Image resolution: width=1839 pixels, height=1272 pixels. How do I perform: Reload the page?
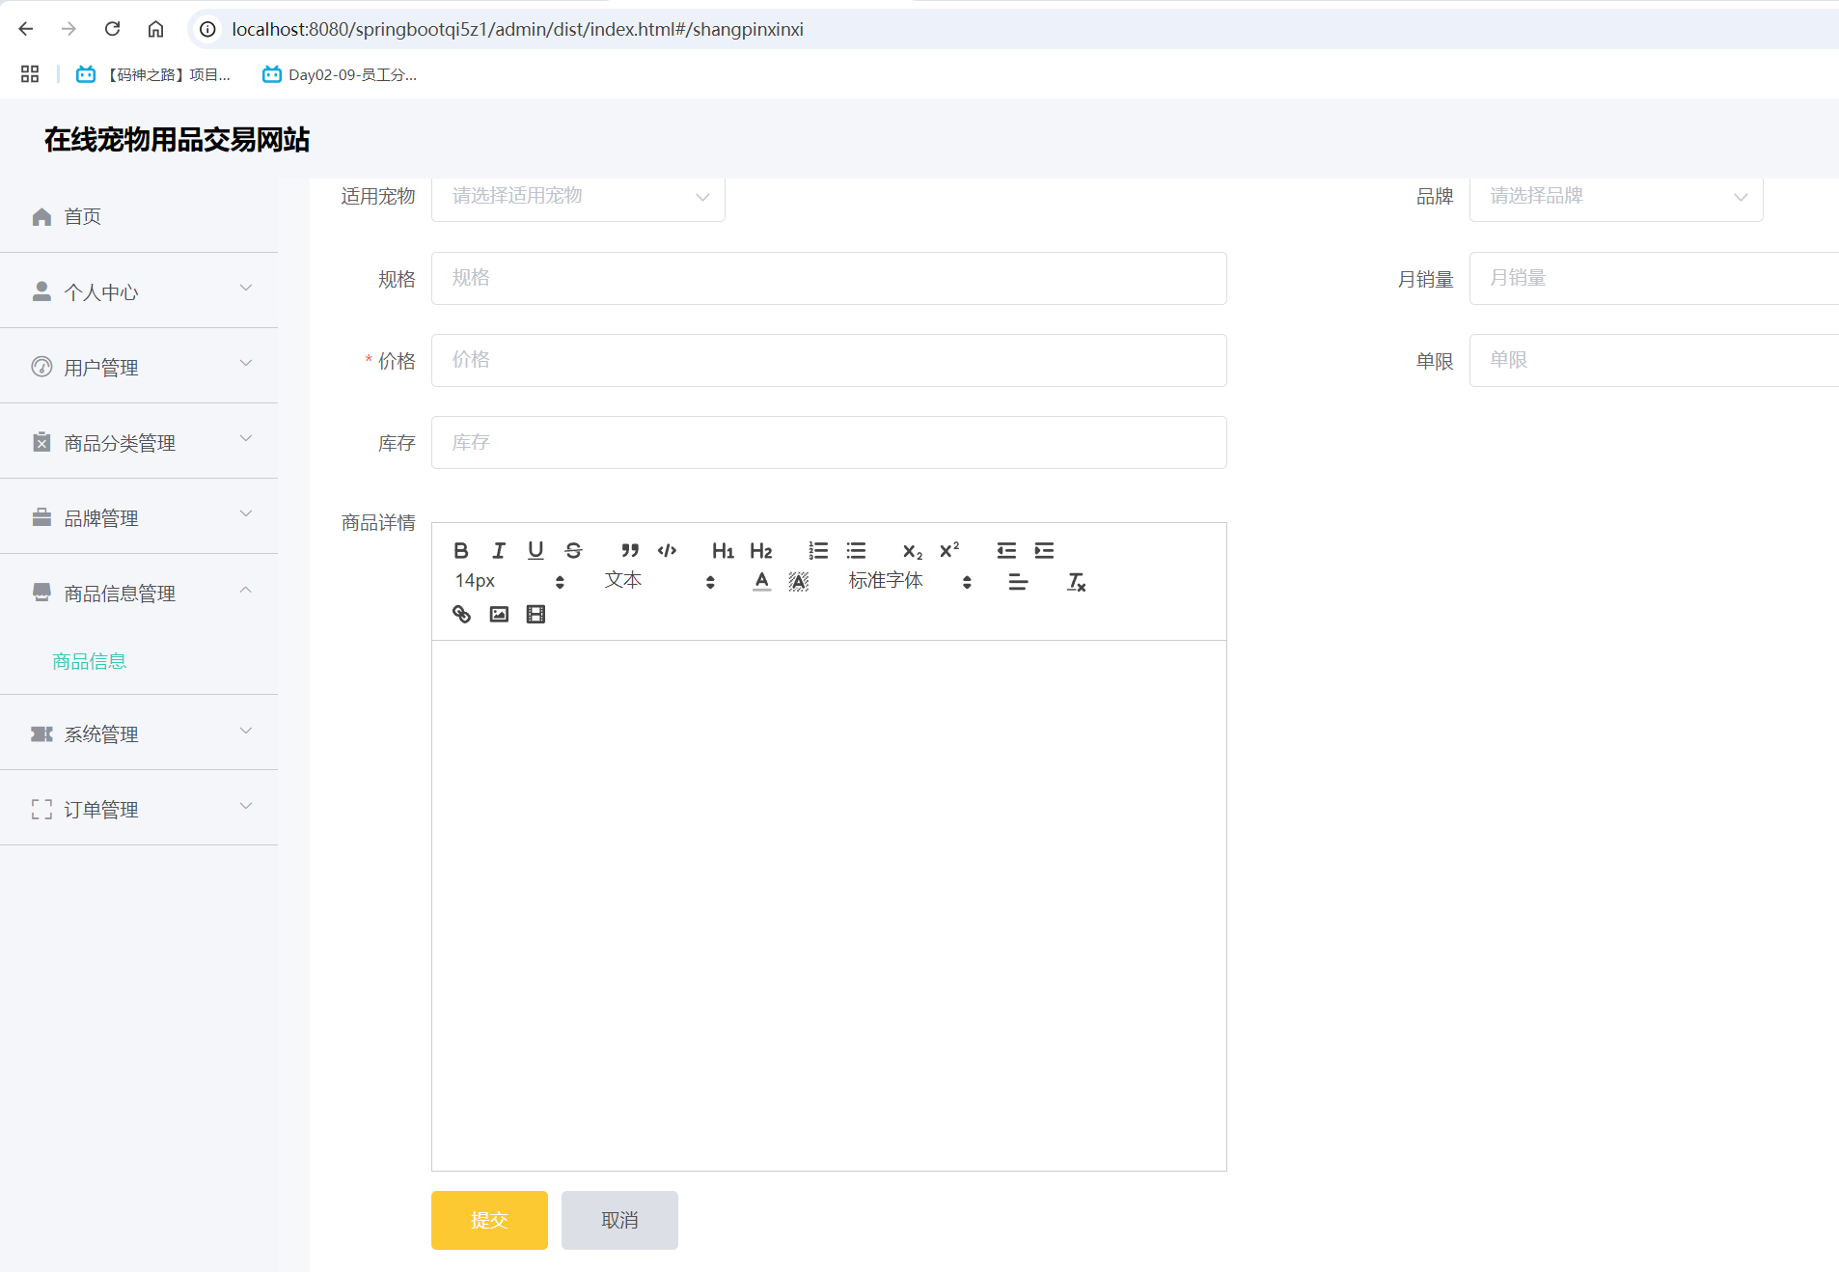tap(112, 29)
